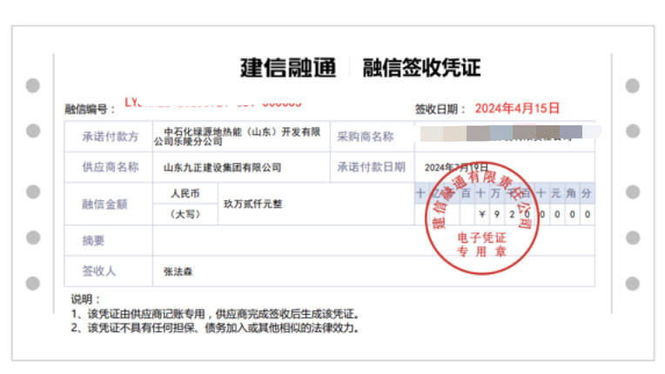Click the 承诺付款日期 cell
Screen dimensions: 665x374
tap(373, 167)
